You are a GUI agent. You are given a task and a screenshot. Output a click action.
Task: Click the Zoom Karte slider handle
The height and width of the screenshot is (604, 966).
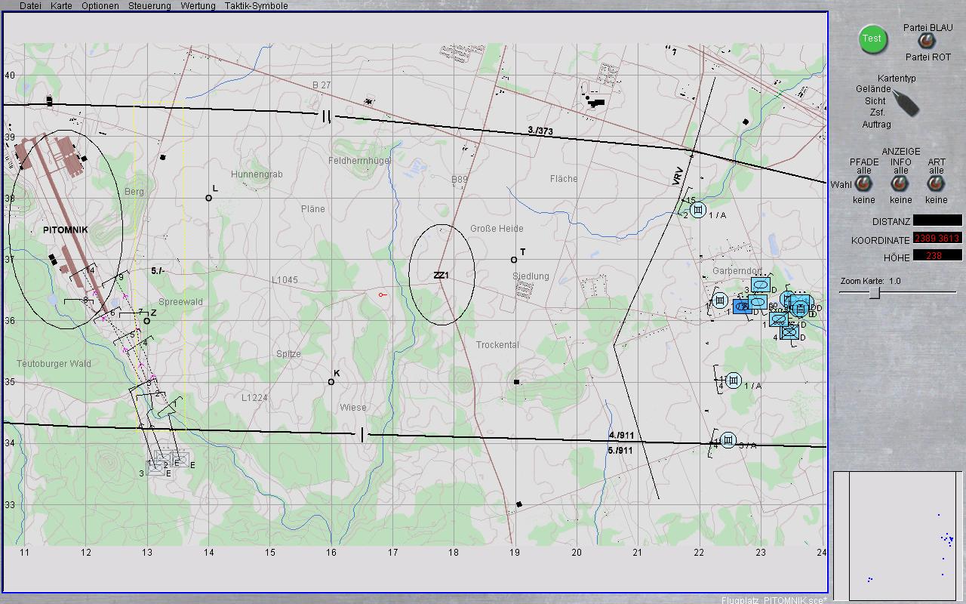pos(874,293)
